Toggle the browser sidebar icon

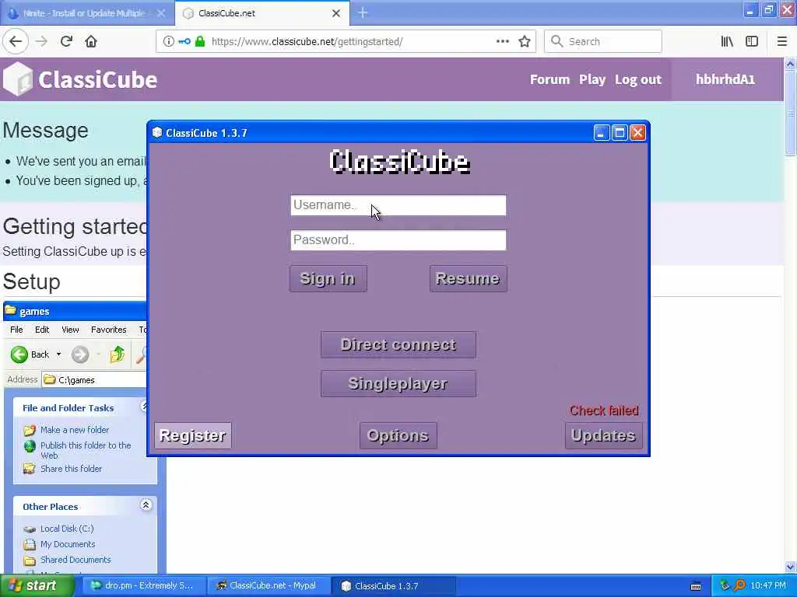tap(752, 41)
